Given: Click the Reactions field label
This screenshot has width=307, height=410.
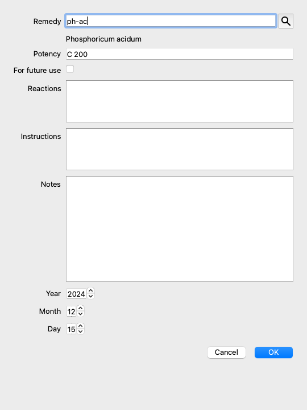Looking at the screenshot, I should pos(44,89).
